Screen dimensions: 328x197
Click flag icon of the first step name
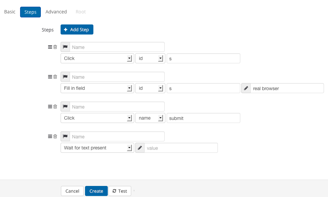coord(65,47)
